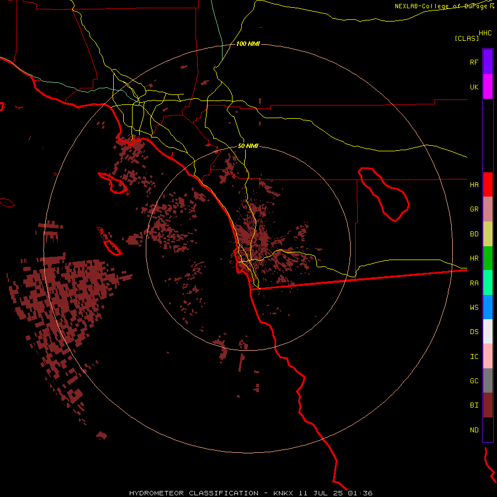Image resolution: width=497 pixels, height=497 pixels.
Task: Select the light pink IC legend swatch
Action: click(x=488, y=356)
